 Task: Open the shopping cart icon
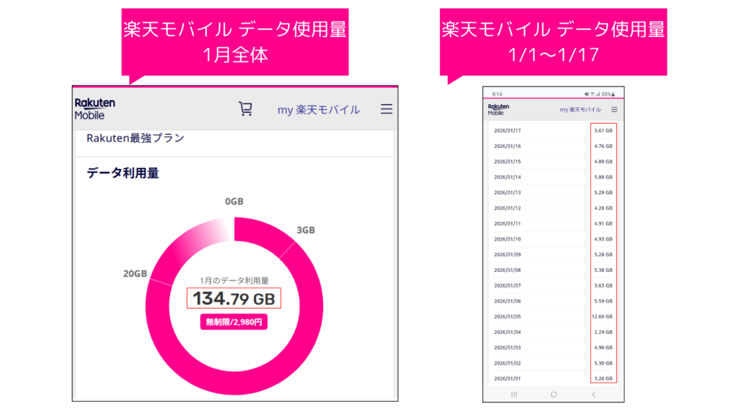coord(245,108)
